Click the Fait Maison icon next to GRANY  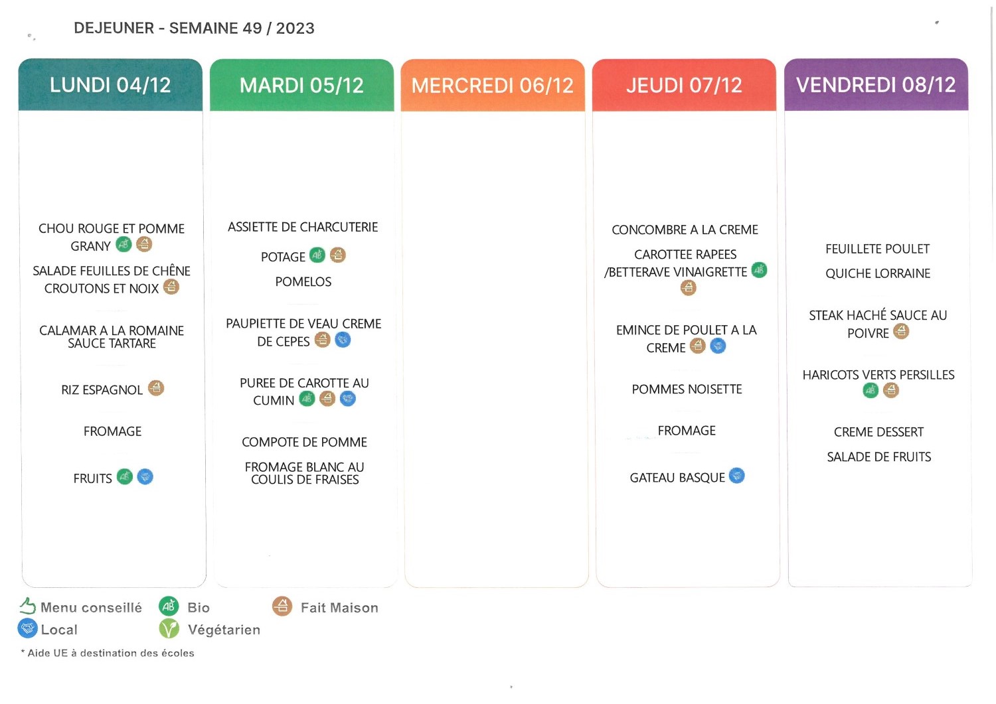144,244
